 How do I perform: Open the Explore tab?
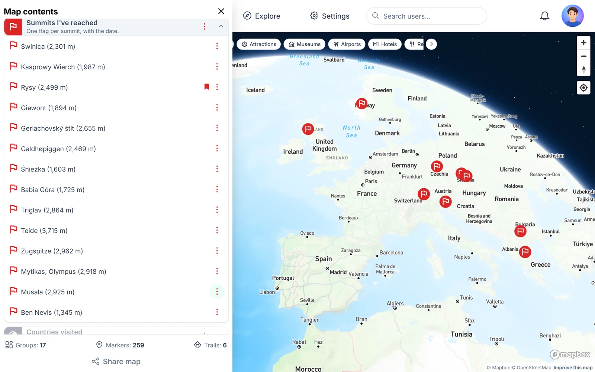coord(261,16)
